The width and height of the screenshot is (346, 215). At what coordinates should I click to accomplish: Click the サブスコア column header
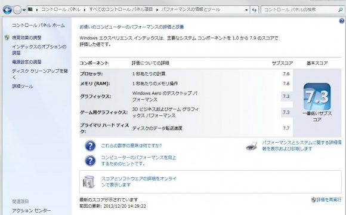[282, 63]
